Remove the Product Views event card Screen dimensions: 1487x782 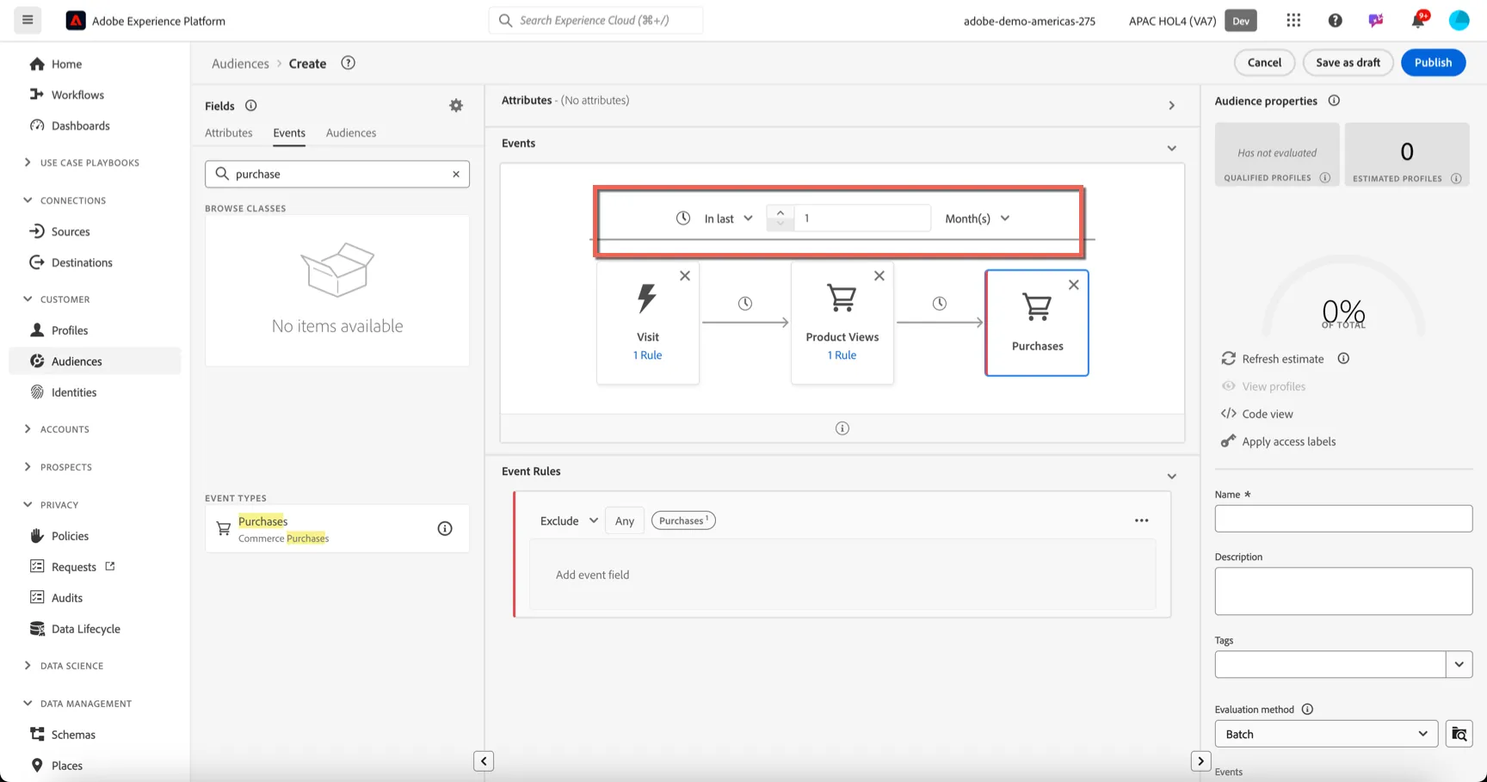pyautogui.click(x=879, y=276)
